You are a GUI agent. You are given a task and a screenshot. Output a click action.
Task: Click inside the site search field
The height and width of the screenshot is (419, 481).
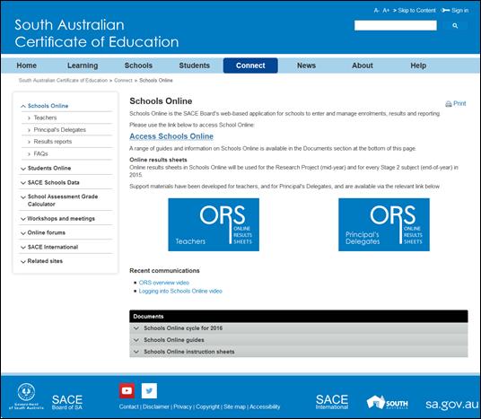tap(396, 25)
